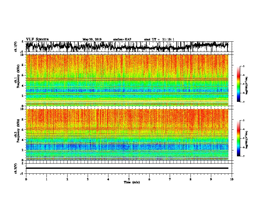
Task: Click time axis tick label 2
Action: pos(67,179)
